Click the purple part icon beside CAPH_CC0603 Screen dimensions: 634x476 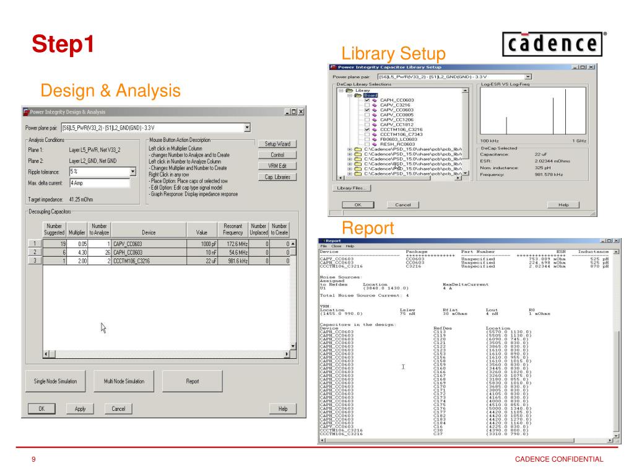[x=375, y=100]
